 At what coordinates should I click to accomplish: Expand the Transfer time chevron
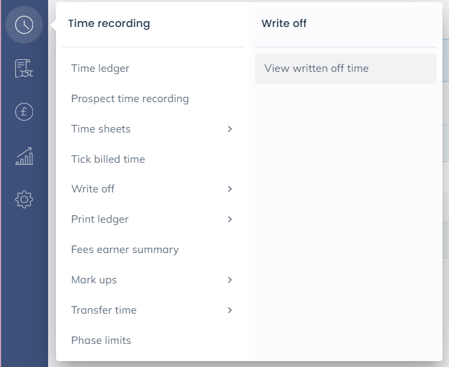(229, 310)
